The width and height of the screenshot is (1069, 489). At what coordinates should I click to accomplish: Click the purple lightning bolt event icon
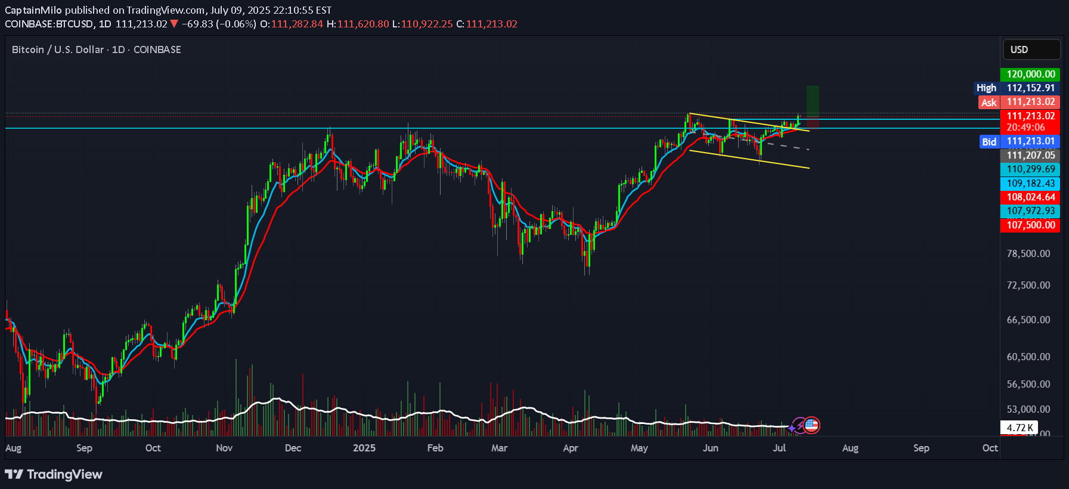(x=800, y=426)
